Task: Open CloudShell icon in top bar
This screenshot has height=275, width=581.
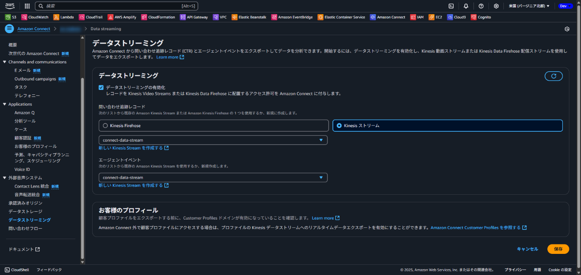Action: click(451, 6)
